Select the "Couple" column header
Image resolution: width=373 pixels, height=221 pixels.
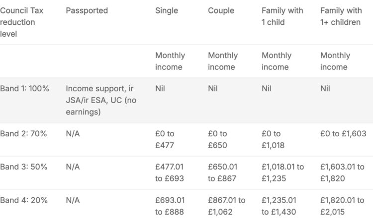pyautogui.click(x=221, y=10)
